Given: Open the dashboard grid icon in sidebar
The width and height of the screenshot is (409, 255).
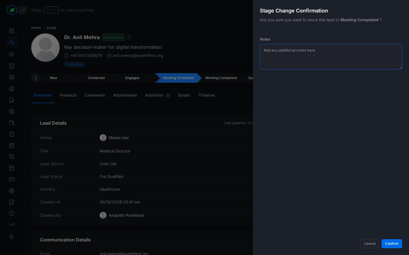Looking at the screenshot, I should tap(12, 31).
